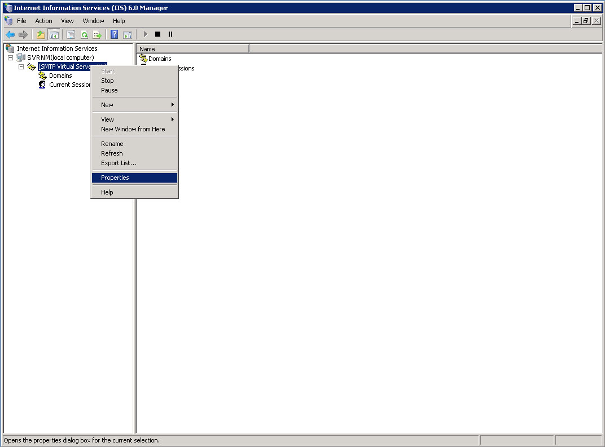
Task: Select Domains entry in right pane
Action: (160, 59)
